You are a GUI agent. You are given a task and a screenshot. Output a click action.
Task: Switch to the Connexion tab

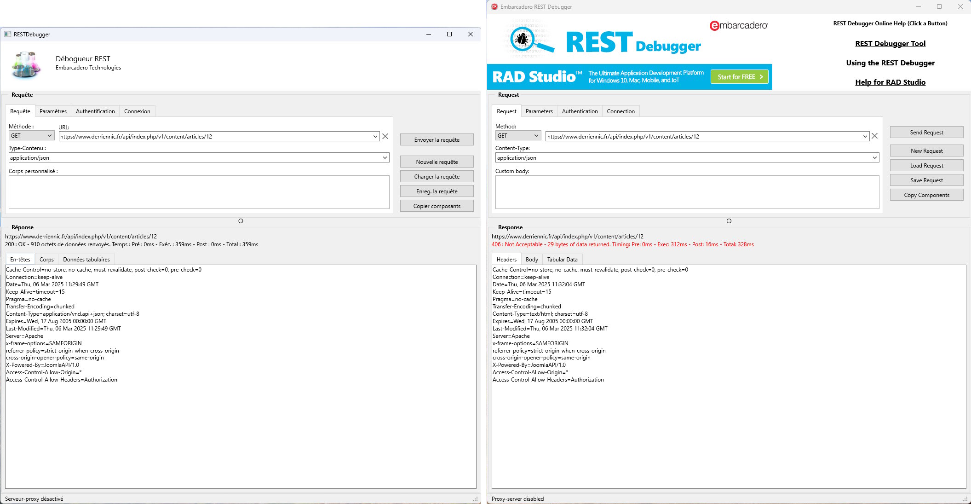137,111
